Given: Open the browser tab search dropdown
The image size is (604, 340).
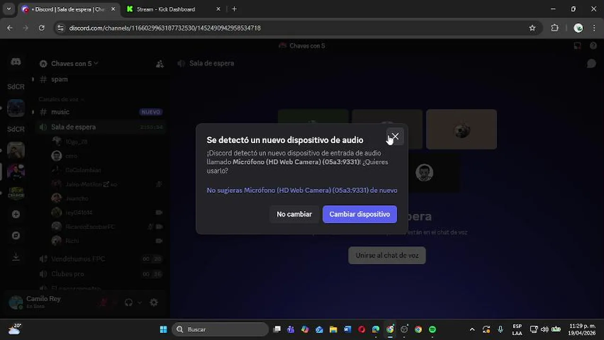Looking at the screenshot, I should pyautogui.click(x=8, y=9).
